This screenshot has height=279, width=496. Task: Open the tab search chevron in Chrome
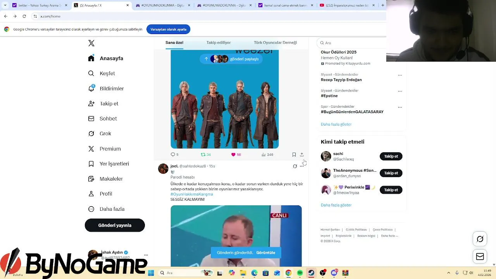[5, 5]
